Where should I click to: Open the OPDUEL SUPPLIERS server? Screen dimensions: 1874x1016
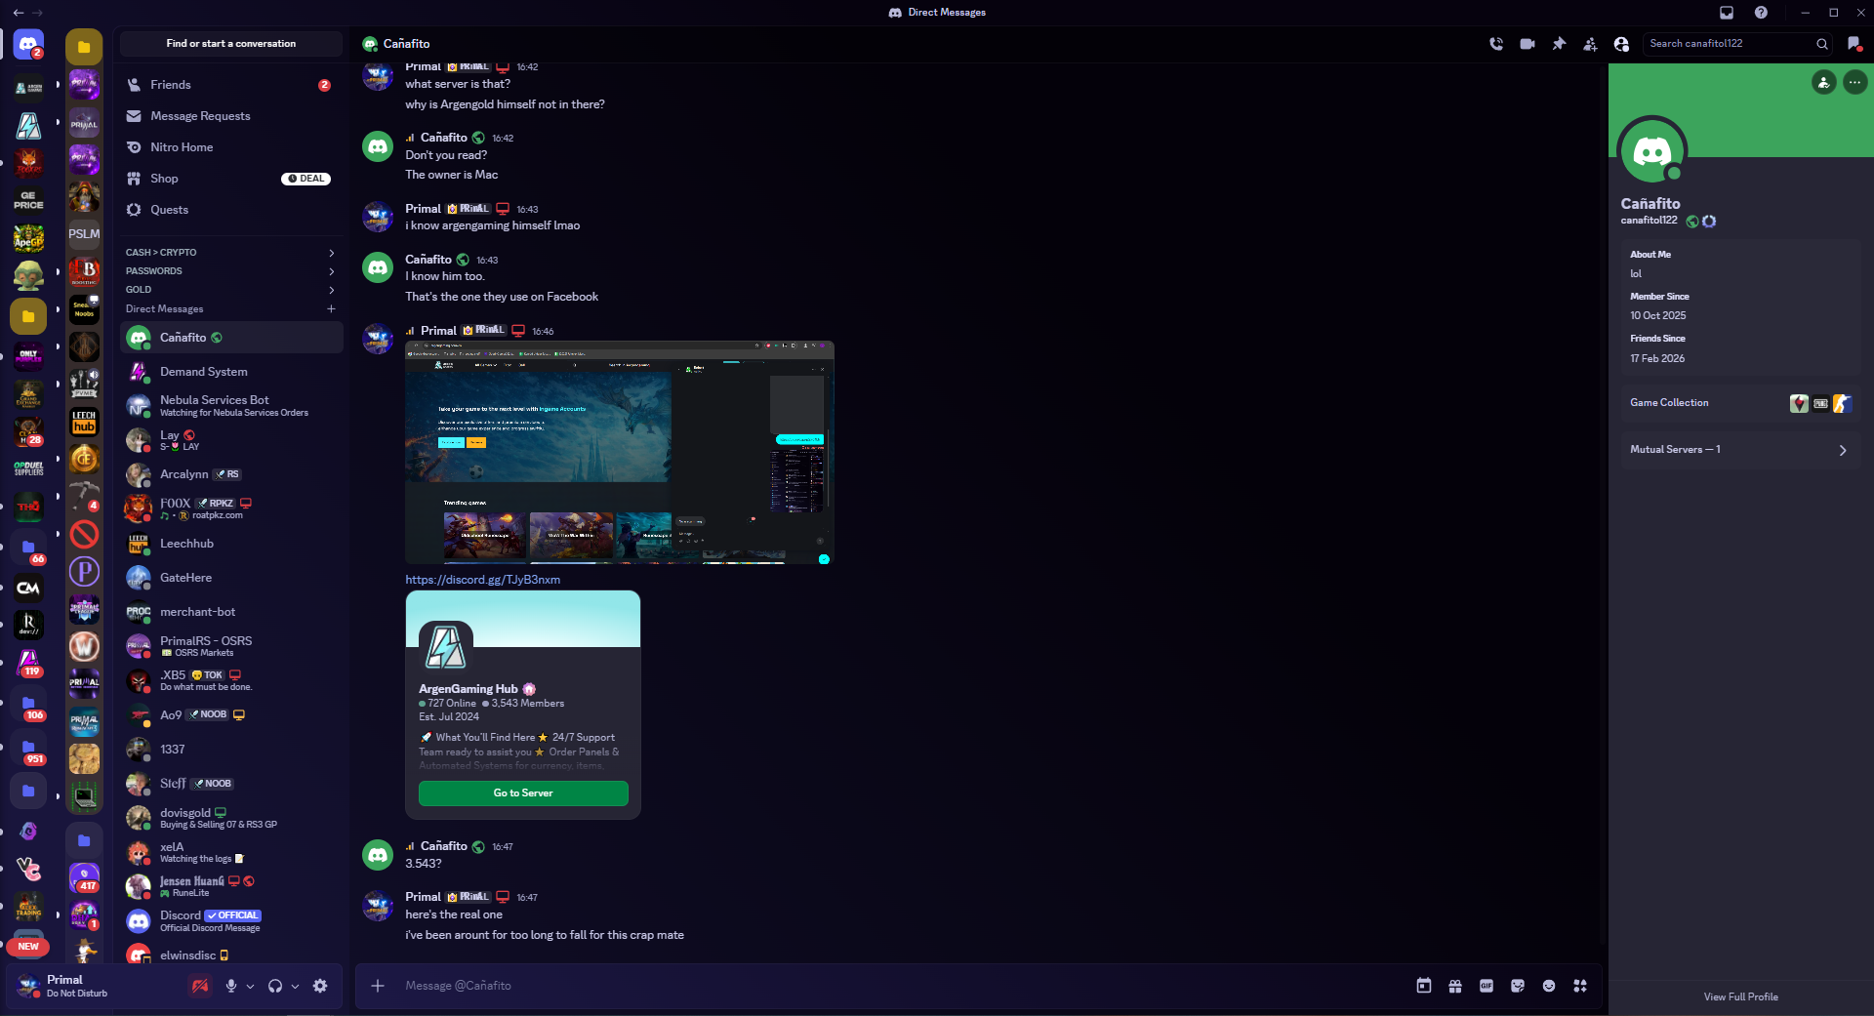(x=28, y=468)
